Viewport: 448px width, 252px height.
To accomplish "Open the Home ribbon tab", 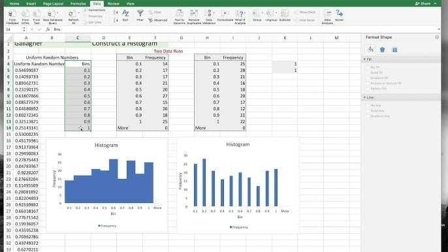I will 14,4.
